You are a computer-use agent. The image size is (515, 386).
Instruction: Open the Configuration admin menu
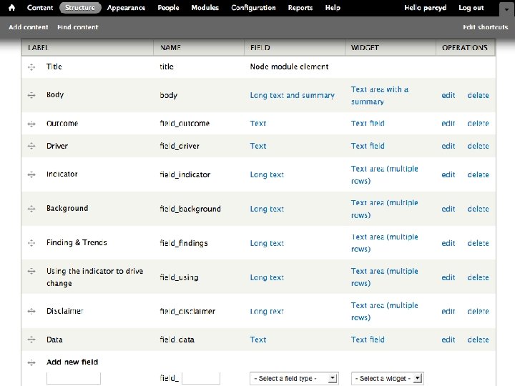click(x=253, y=8)
